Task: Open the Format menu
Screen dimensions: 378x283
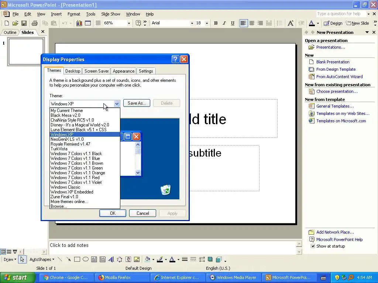Action: 74,14
